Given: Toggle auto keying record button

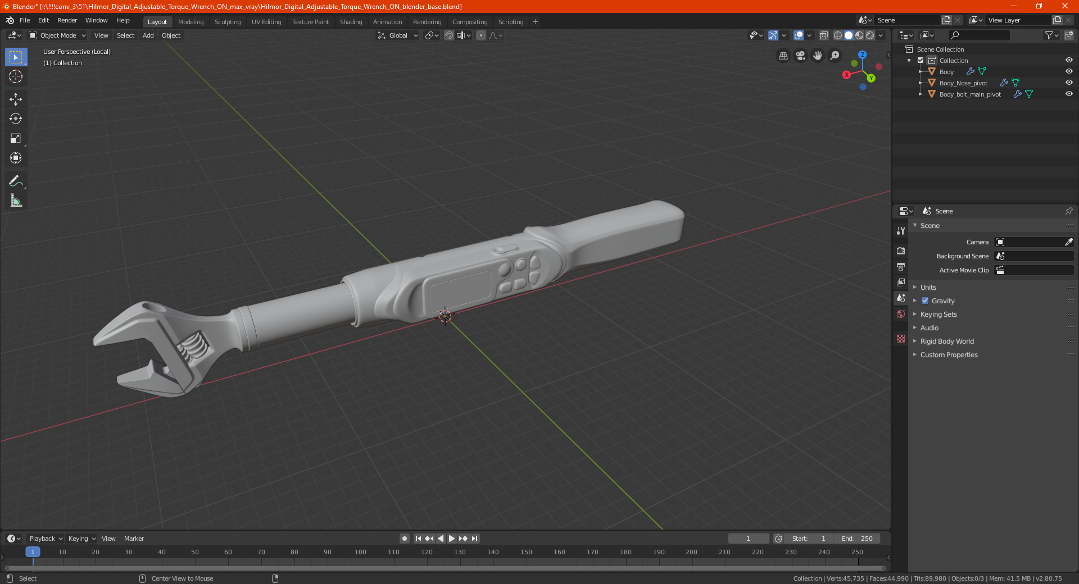Looking at the screenshot, I should (x=405, y=539).
